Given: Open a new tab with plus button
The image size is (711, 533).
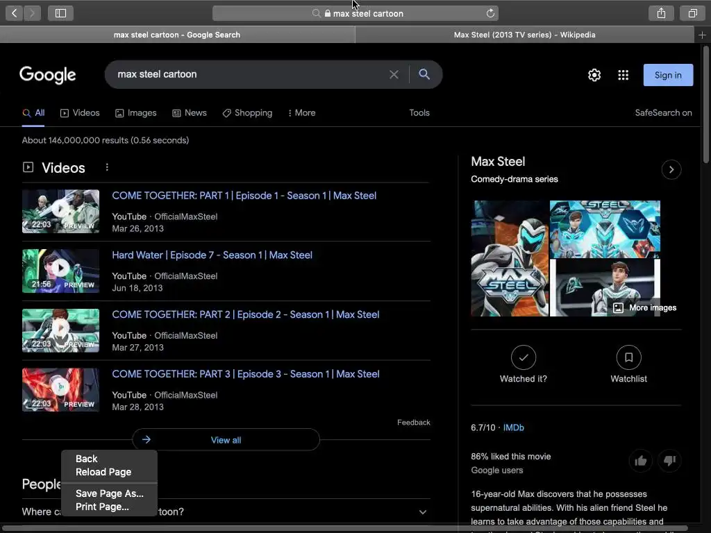Looking at the screenshot, I should click(x=702, y=35).
